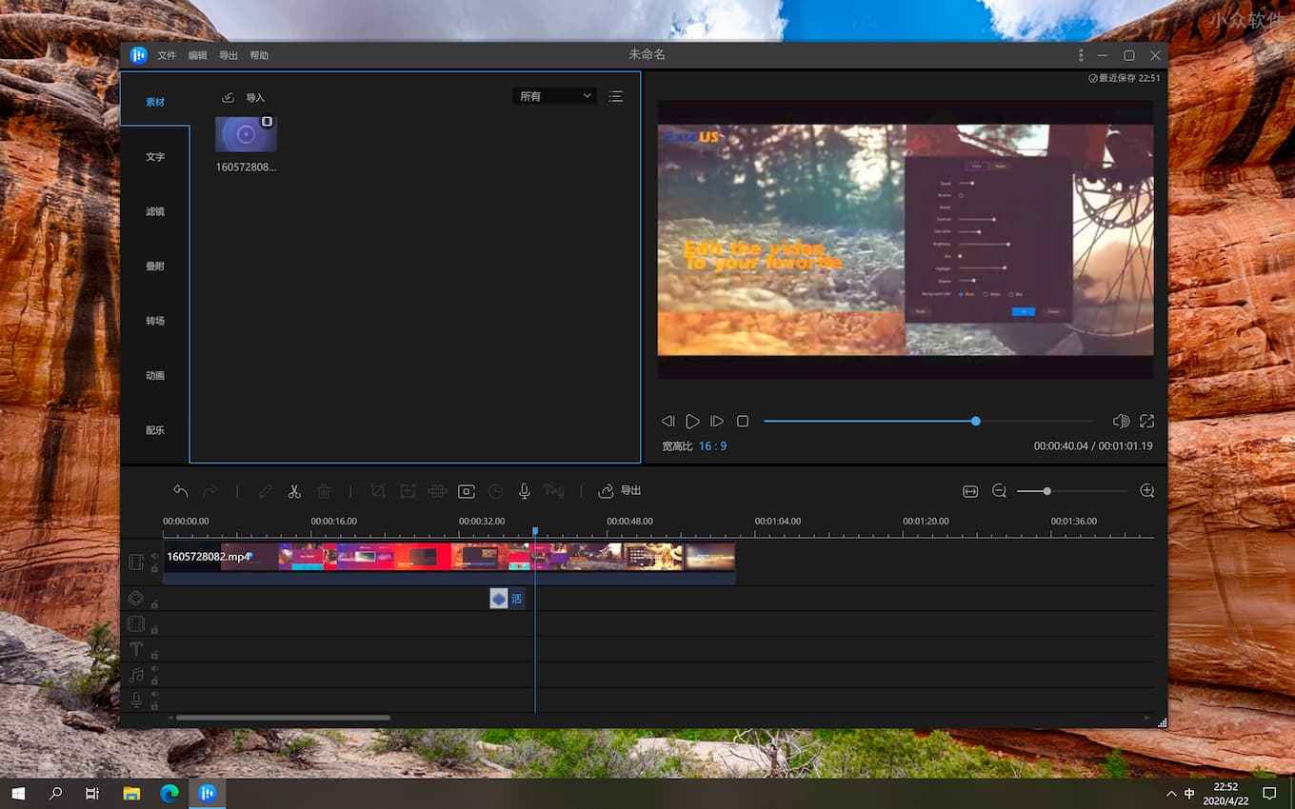Click the 导入 import button
The image size is (1295, 809).
pyautogui.click(x=243, y=98)
